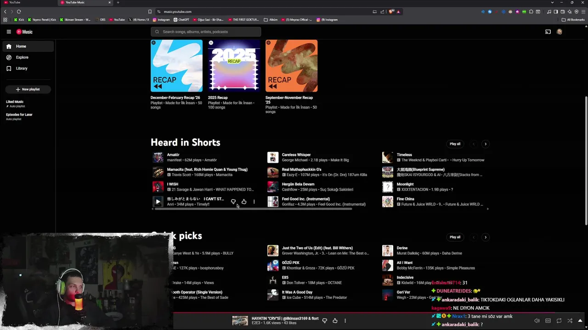This screenshot has height=330, width=588.
Task: Click Play all for Quick picks
Action: tap(455, 237)
